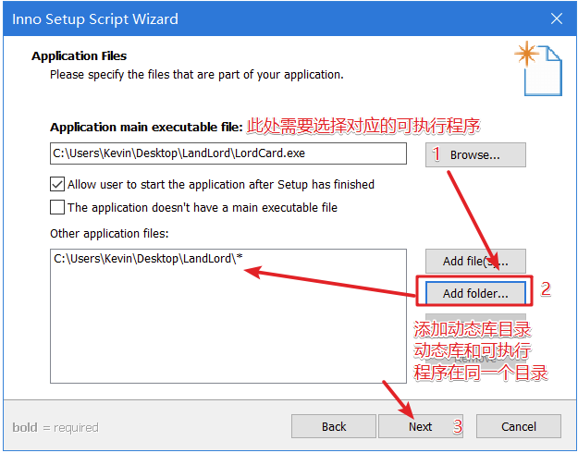Select the C:\Users\Kevin\Desktop\LandLord\* list entry
This screenshot has width=578, height=453.
tap(148, 258)
